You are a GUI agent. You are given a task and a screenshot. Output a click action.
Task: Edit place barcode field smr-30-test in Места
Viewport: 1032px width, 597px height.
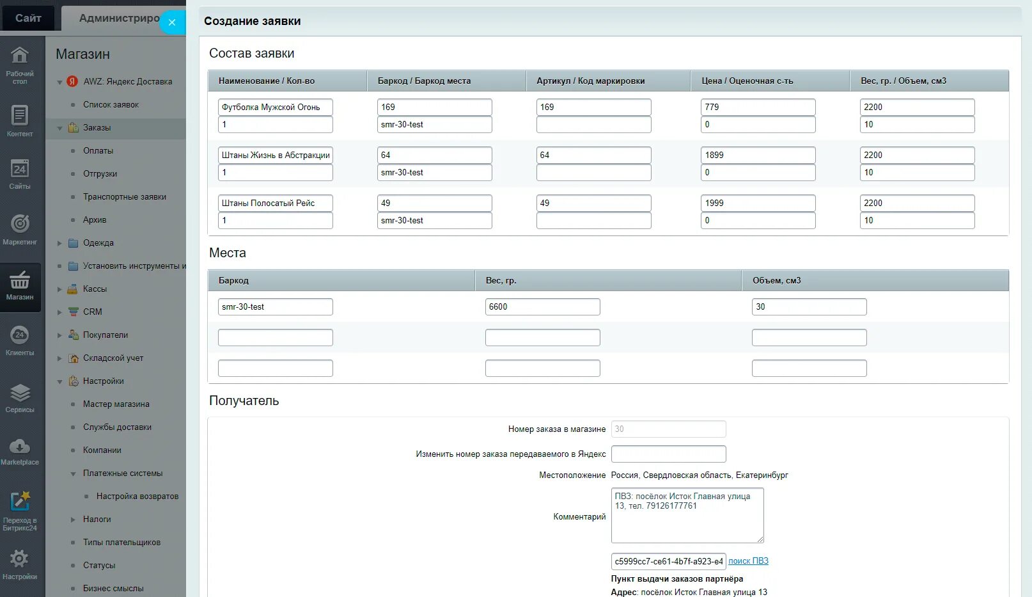[x=276, y=306]
